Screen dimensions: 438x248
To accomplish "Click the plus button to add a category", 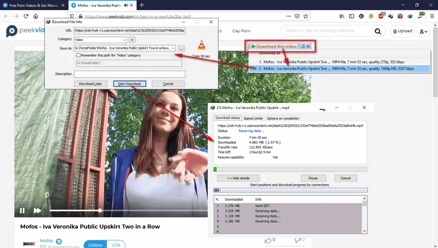I will tap(132, 40).
